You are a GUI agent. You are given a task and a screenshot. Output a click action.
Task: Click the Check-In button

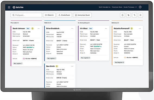[49, 15]
